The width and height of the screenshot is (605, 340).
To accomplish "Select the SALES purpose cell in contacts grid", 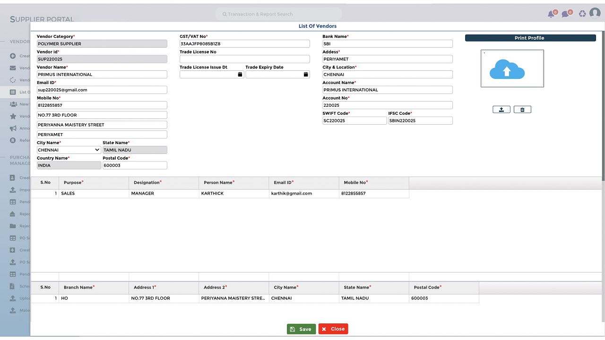I will click(x=94, y=193).
